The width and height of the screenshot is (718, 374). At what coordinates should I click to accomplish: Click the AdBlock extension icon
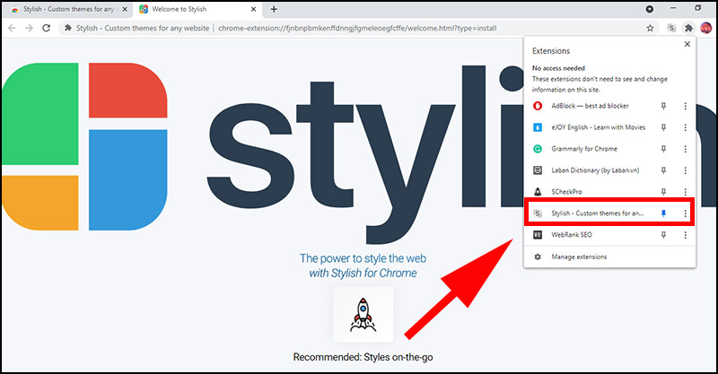pos(538,106)
